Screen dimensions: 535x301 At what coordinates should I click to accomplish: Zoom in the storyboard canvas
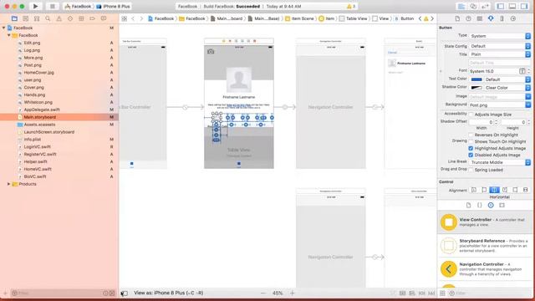(293, 293)
